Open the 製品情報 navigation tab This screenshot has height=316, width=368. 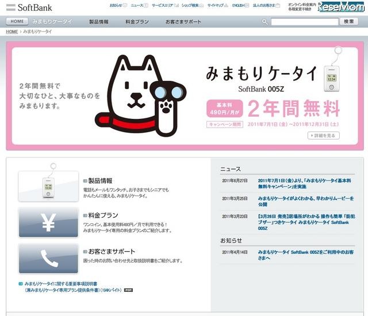tap(99, 22)
